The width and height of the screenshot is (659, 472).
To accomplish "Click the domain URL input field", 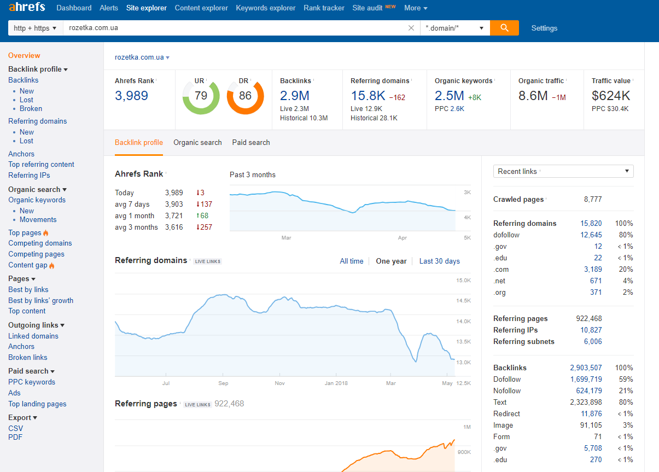I will tap(235, 28).
